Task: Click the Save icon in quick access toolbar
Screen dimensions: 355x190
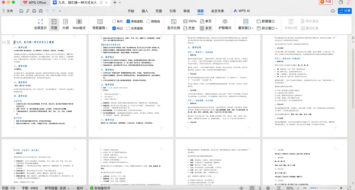Action: (x=21, y=11)
